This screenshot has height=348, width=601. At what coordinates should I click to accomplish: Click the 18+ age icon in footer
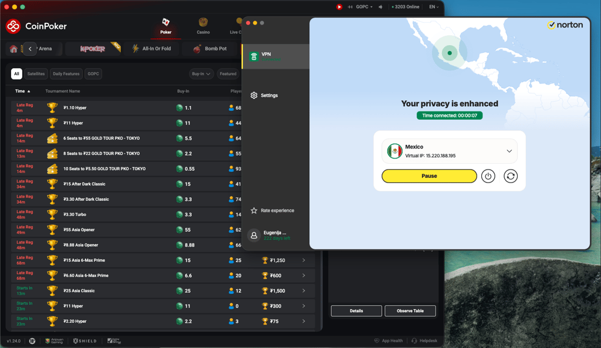(32, 341)
